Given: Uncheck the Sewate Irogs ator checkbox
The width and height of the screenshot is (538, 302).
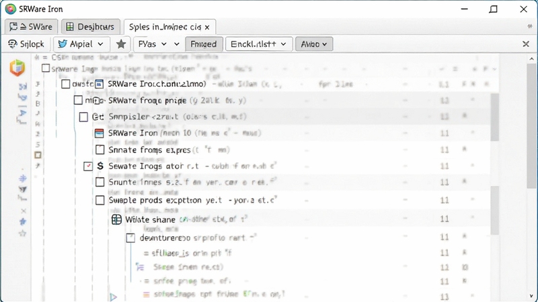Looking at the screenshot, I should 88,166.
